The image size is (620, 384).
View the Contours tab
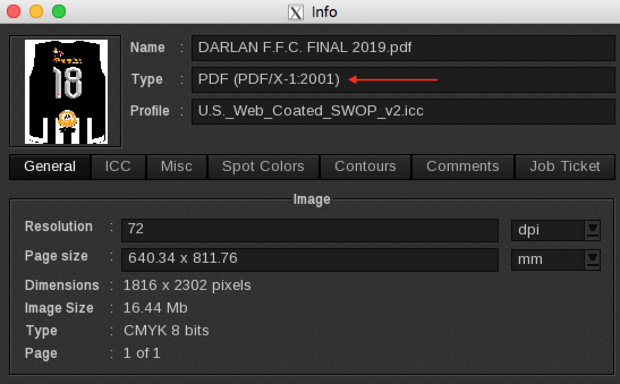point(365,167)
